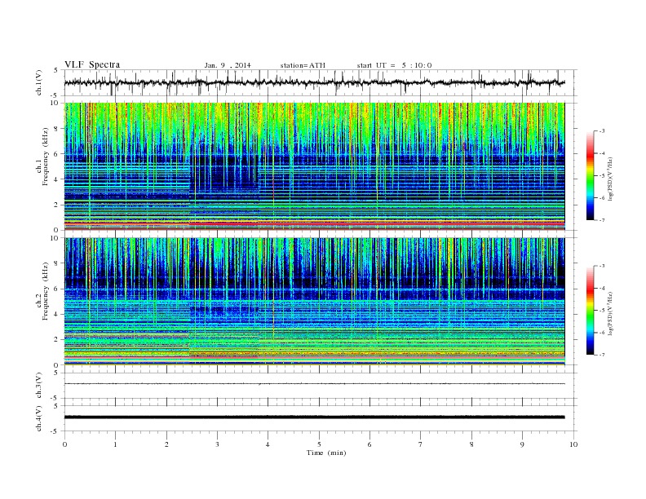The image size is (646, 499).
Task: Click the thick black ch.4 voltage trace
Action: pos(314,417)
